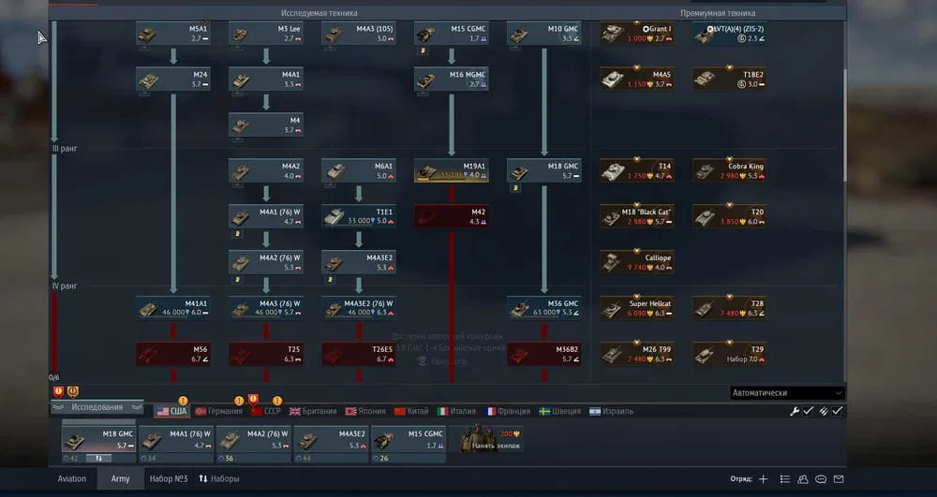
Task: Select the M18 "Black Cat" premium
Action: click(x=637, y=216)
